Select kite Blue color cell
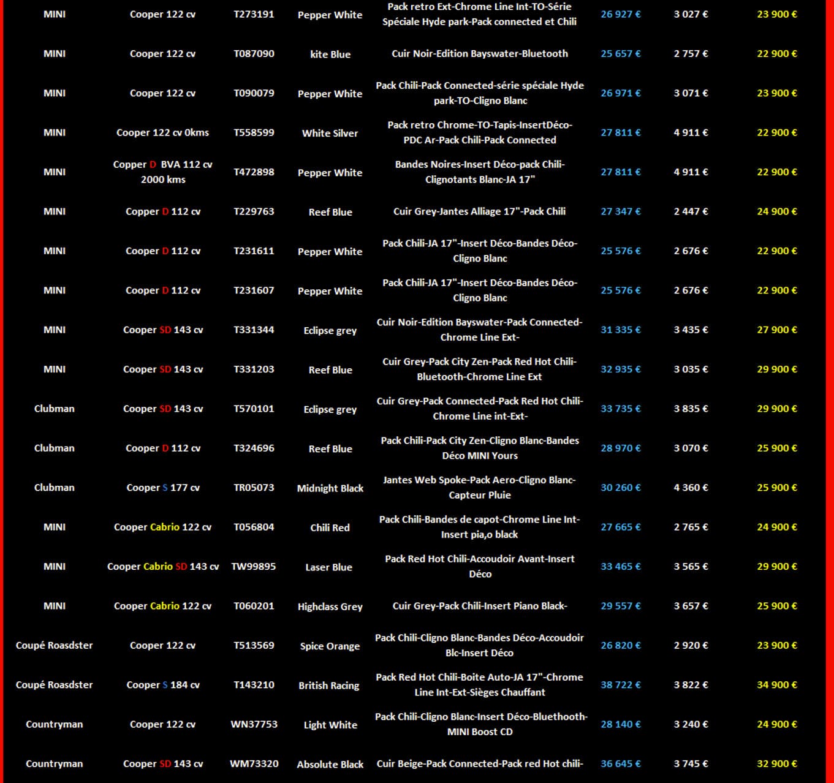 click(330, 54)
